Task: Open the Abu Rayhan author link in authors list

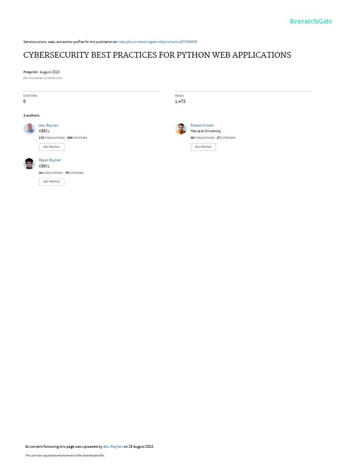Action: coord(48,126)
